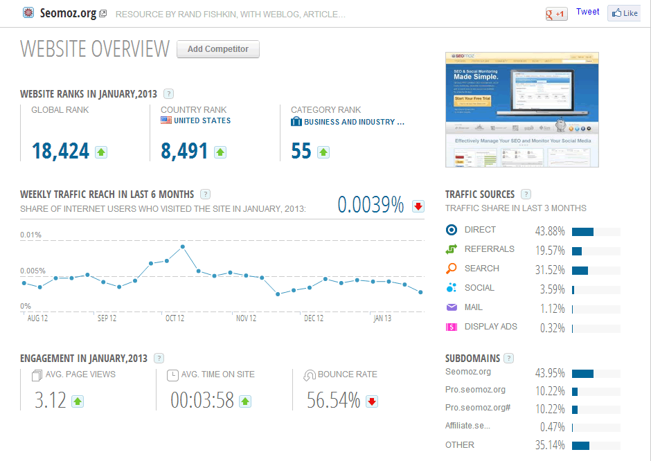This screenshot has height=461, width=651.
Task: Click the Direct traffic source icon
Action: 452,230
